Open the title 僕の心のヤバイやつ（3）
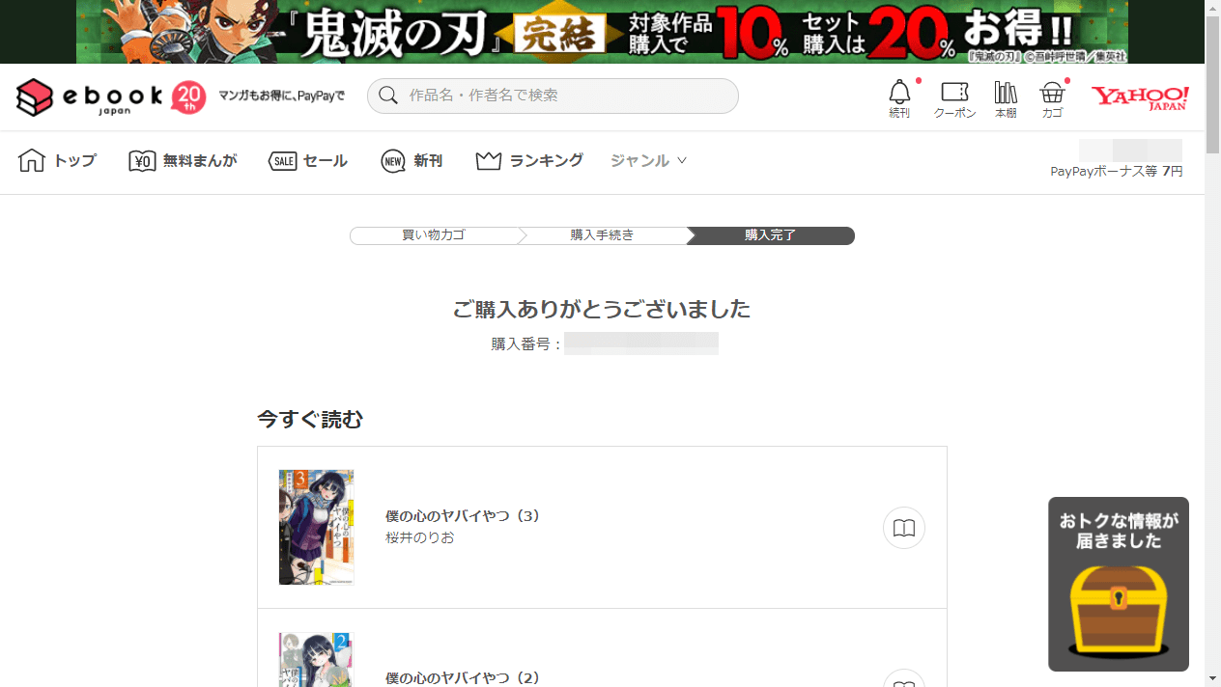 click(x=463, y=516)
